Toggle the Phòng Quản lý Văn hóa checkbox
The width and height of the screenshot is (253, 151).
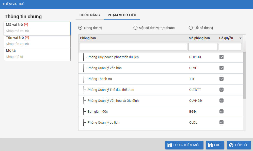tap(222, 68)
